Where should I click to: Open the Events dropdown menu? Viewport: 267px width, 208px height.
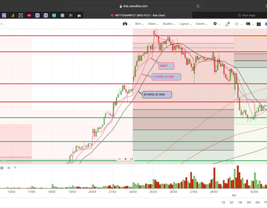(202, 24)
